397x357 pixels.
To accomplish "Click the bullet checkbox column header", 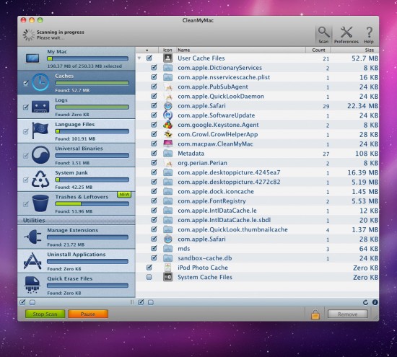I will [147, 50].
